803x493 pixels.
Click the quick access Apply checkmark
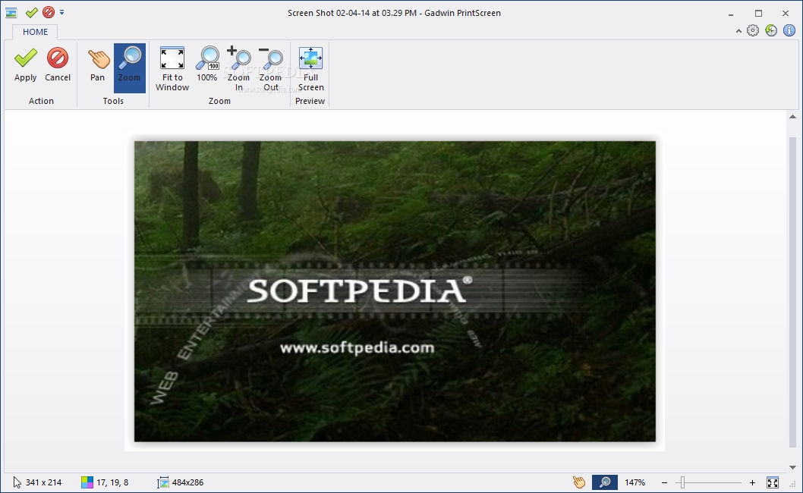click(32, 12)
